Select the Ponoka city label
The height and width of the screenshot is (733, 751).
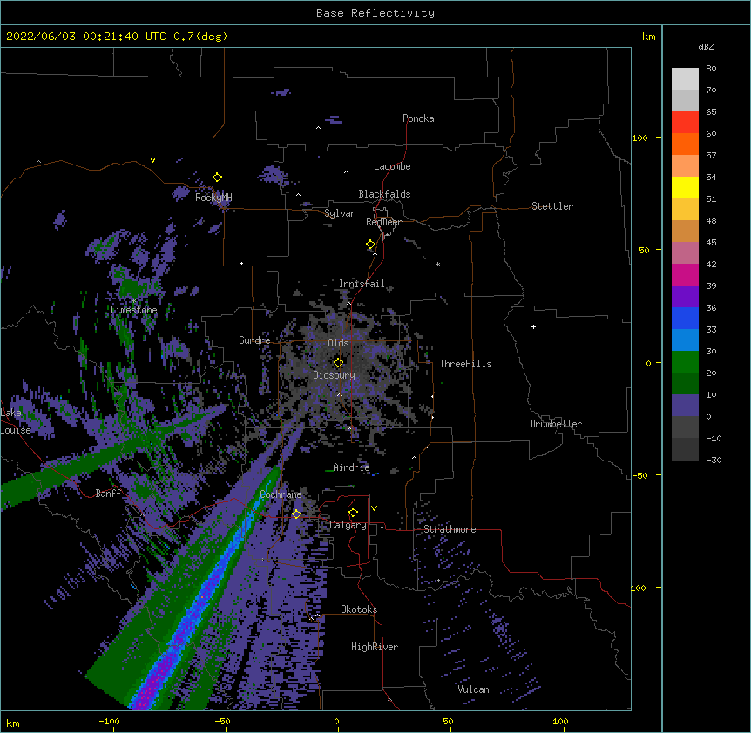click(x=418, y=118)
